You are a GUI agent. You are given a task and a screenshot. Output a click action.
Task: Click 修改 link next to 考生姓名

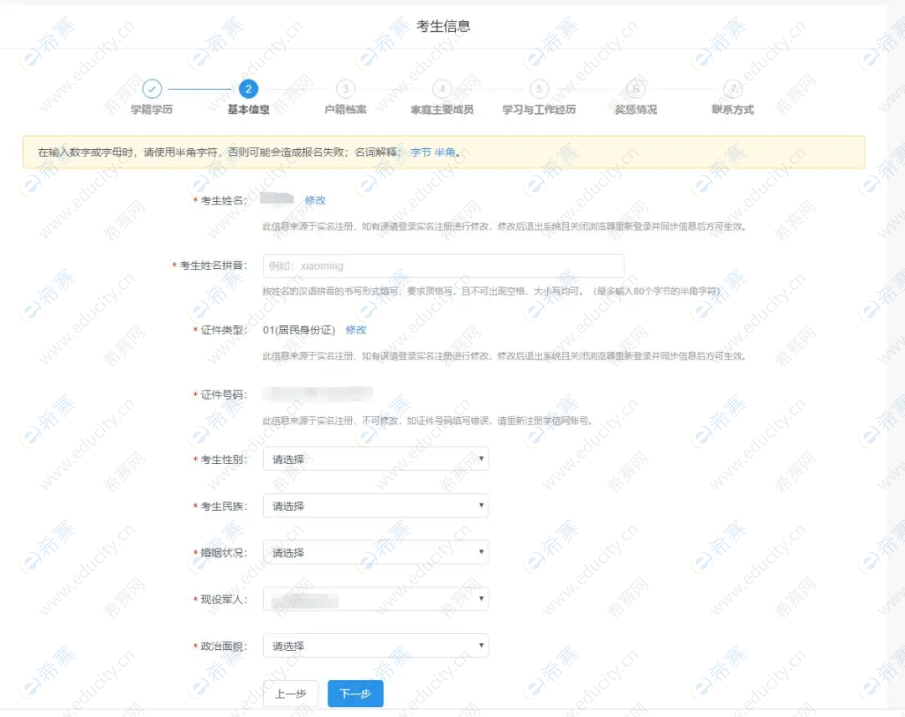(x=315, y=200)
